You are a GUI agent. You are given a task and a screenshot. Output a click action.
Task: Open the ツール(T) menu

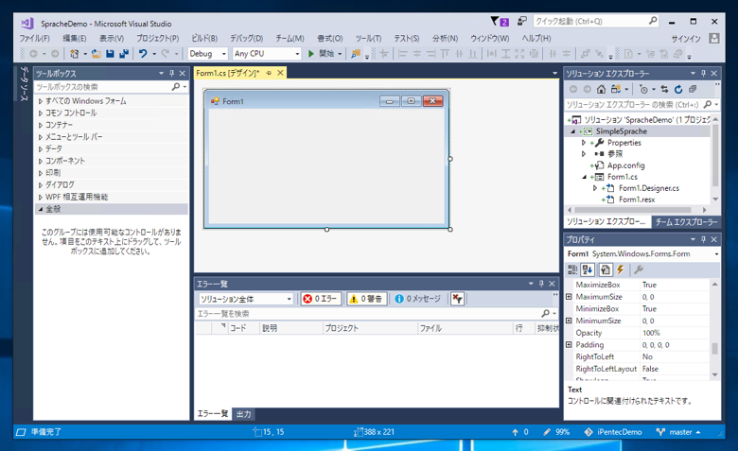point(368,38)
